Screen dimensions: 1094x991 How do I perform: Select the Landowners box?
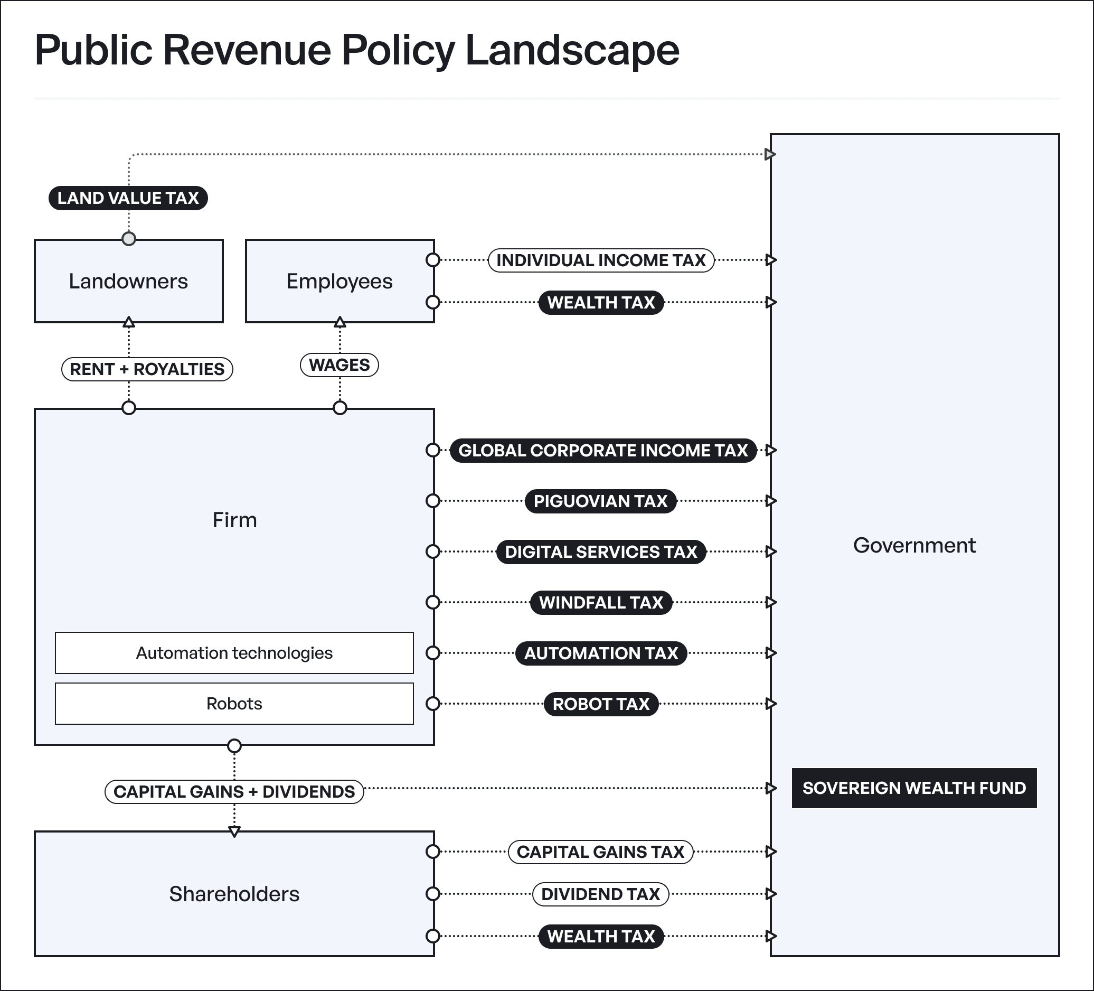point(128,281)
